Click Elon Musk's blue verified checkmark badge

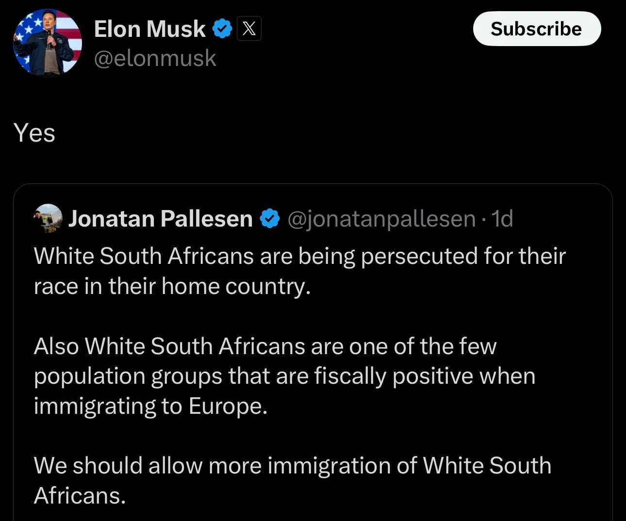tap(222, 28)
